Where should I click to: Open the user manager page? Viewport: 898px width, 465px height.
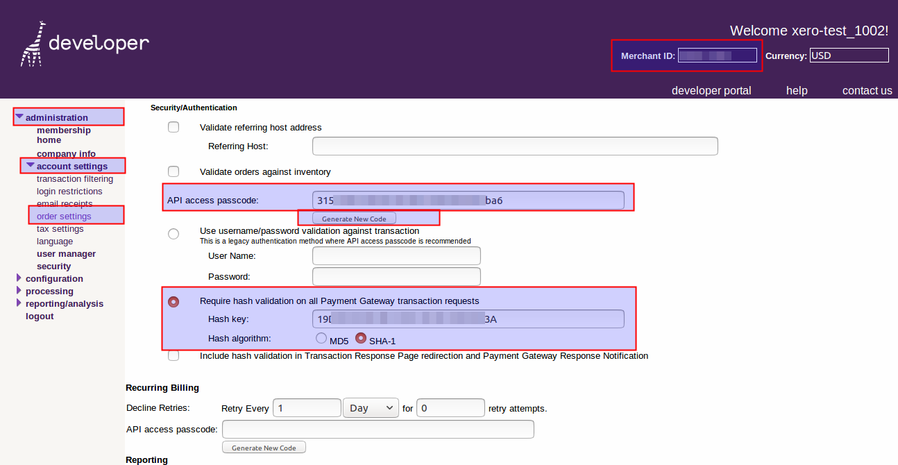pyautogui.click(x=67, y=254)
